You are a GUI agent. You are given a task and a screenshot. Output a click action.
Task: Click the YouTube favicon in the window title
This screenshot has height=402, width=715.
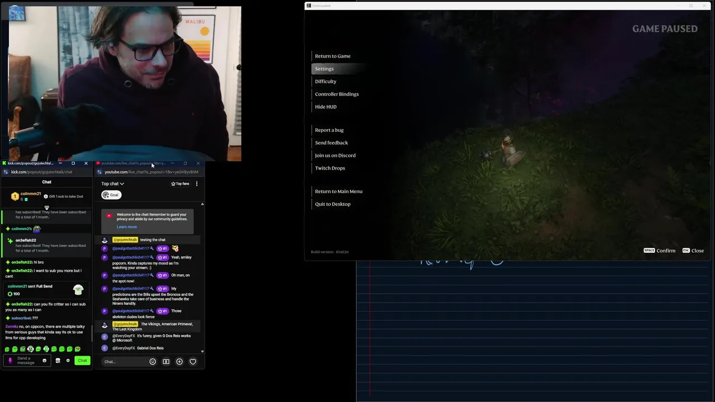point(98,164)
